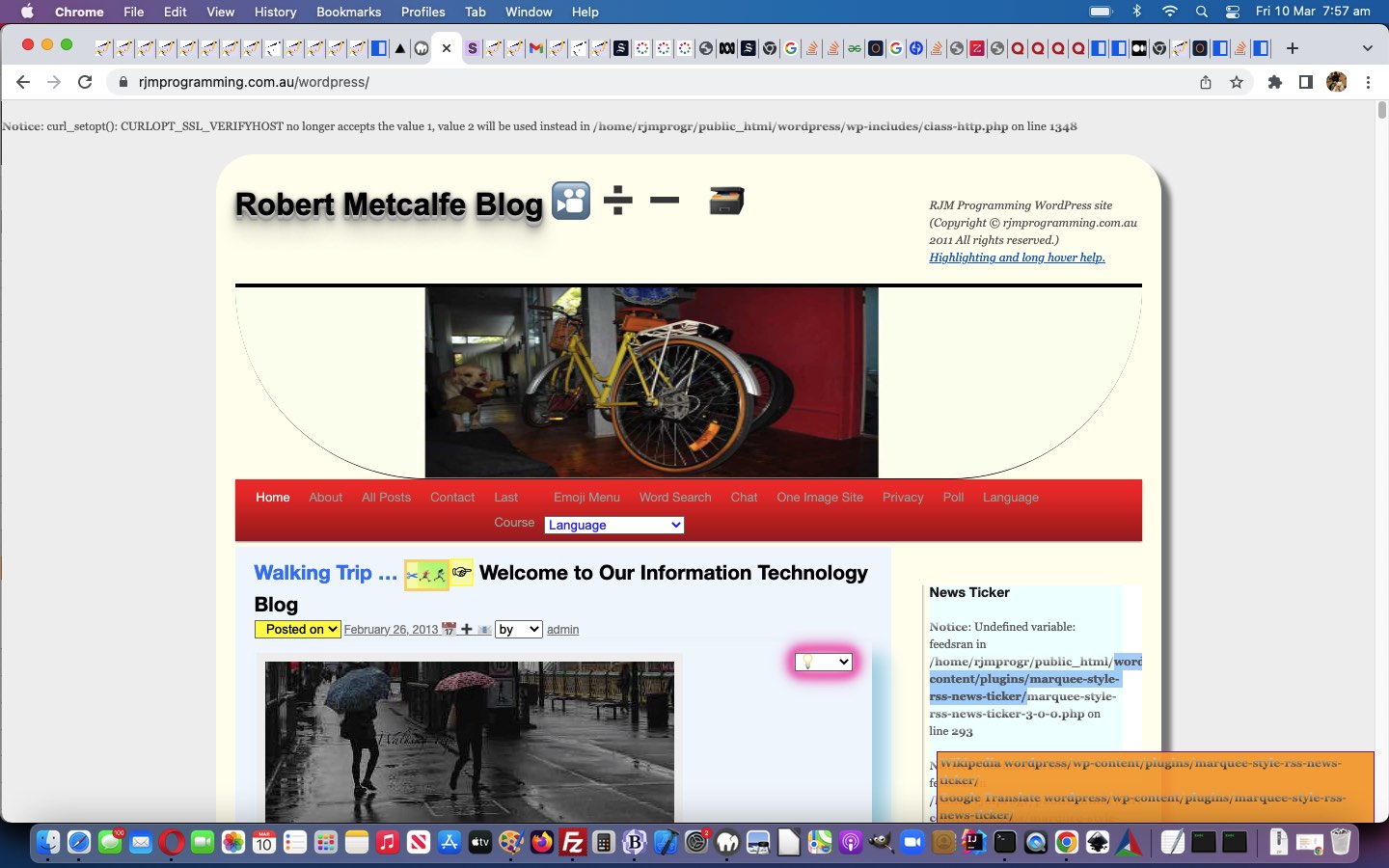
Task: Click the division sign emoji in header
Action: point(617,201)
